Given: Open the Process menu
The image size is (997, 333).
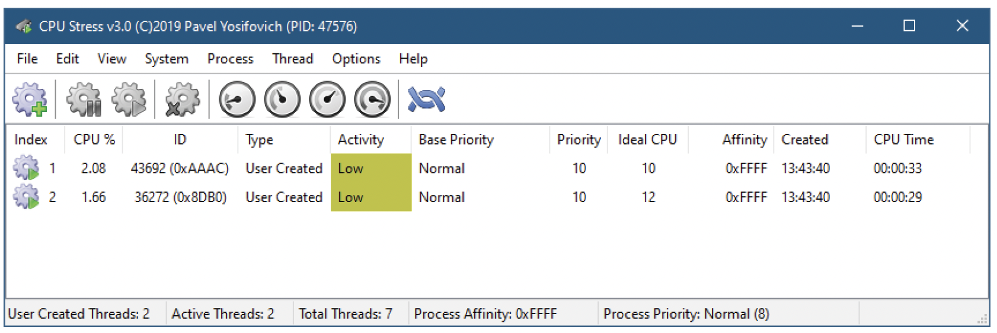Looking at the screenshot, I should [230, 59].
